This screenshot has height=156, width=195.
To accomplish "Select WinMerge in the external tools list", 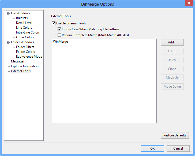I will [61, 42].
